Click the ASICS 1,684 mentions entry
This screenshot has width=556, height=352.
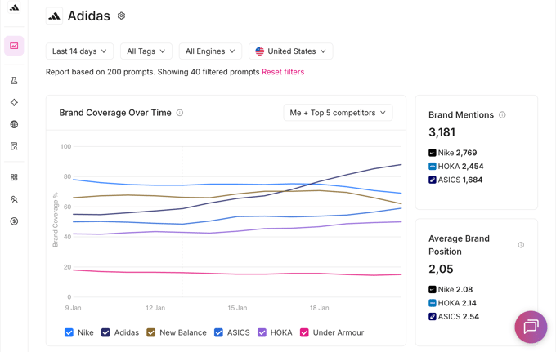455,180
